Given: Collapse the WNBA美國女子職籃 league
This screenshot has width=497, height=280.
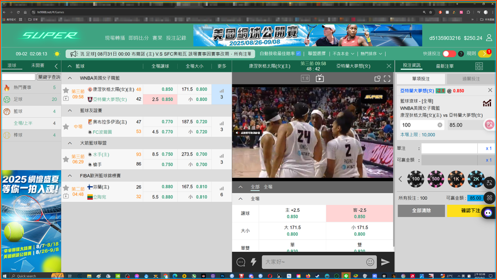Looking at the screenshot, I should (70, 78).
